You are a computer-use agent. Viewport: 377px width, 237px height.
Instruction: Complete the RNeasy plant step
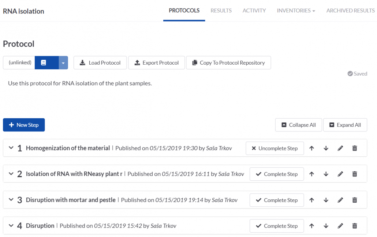click(276, 174)
